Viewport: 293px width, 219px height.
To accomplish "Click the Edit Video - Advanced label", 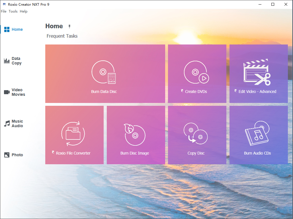I will coord(257,92).
